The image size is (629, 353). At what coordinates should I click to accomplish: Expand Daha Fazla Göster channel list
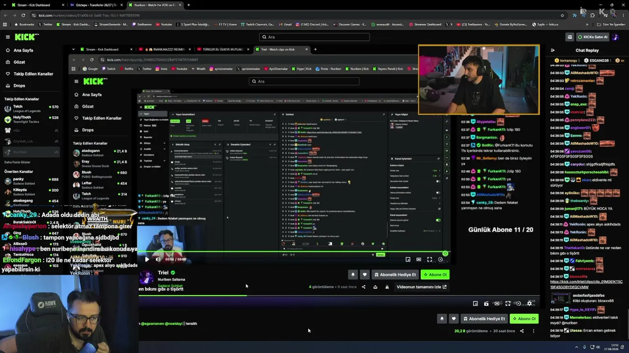coord(17,162)
